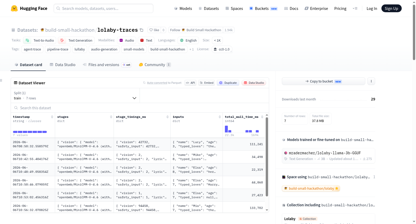416x224 pixels.
Task: Click the page vertical scrollbar
Action: point(414,32)
